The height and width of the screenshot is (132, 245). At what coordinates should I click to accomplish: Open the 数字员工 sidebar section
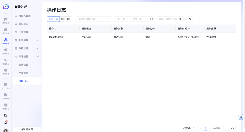pyautogui.click(x=6, y=21)
